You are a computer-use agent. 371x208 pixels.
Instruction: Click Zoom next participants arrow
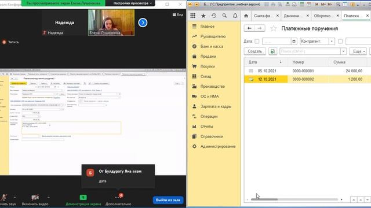tap(143, 23)
